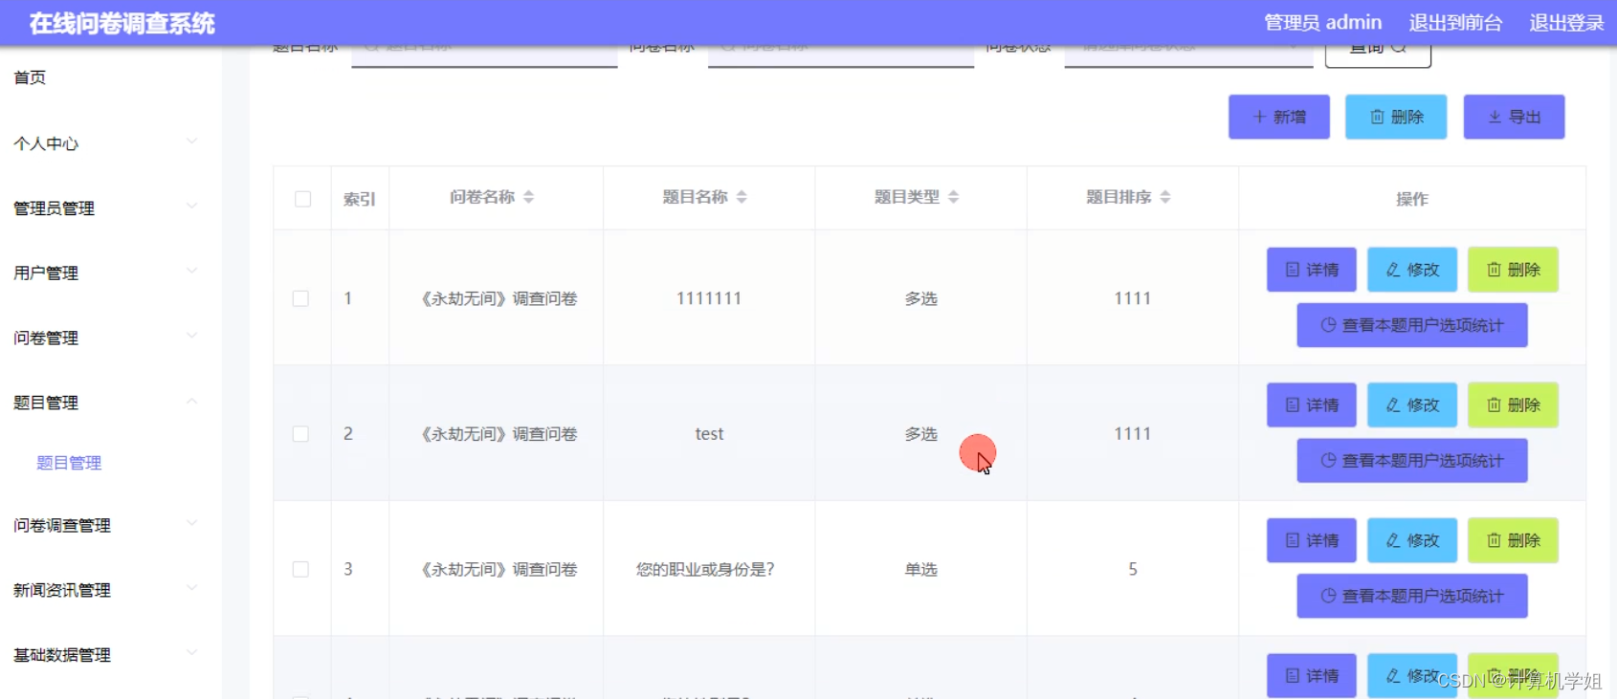This screenshot has height=699, width=1617.
Task: Click the chevron beside 问卷管理
Action: coord(191,336)
